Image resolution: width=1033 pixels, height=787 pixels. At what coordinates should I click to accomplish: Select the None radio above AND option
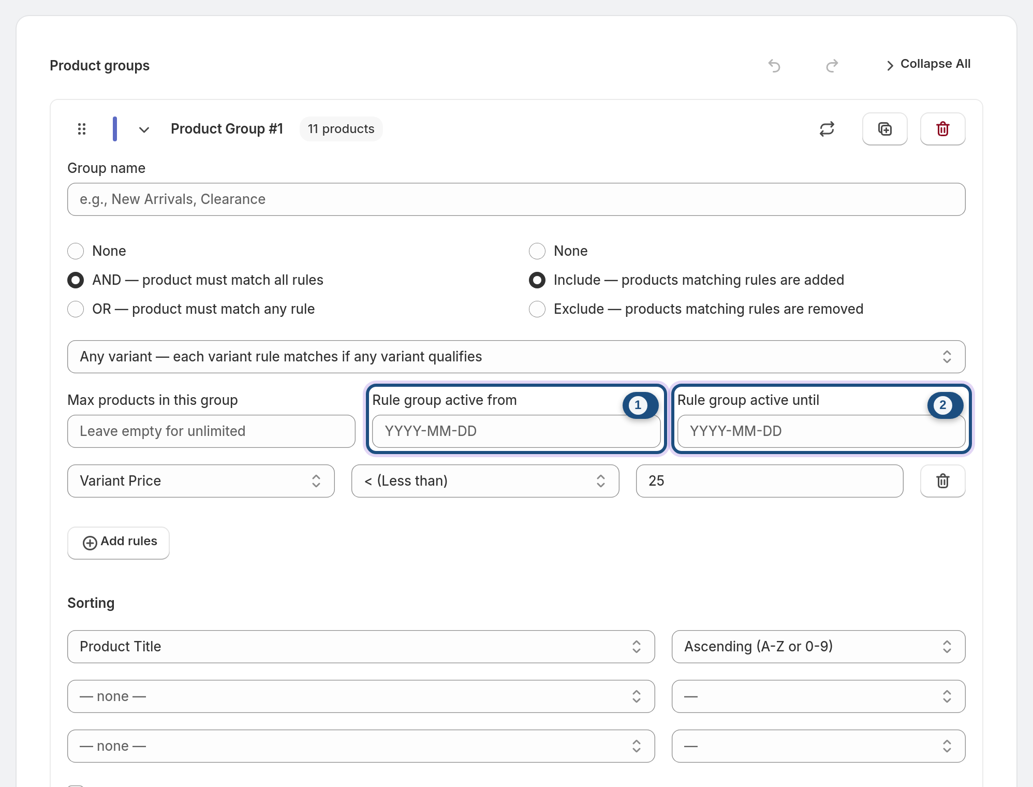pos(76,251)
